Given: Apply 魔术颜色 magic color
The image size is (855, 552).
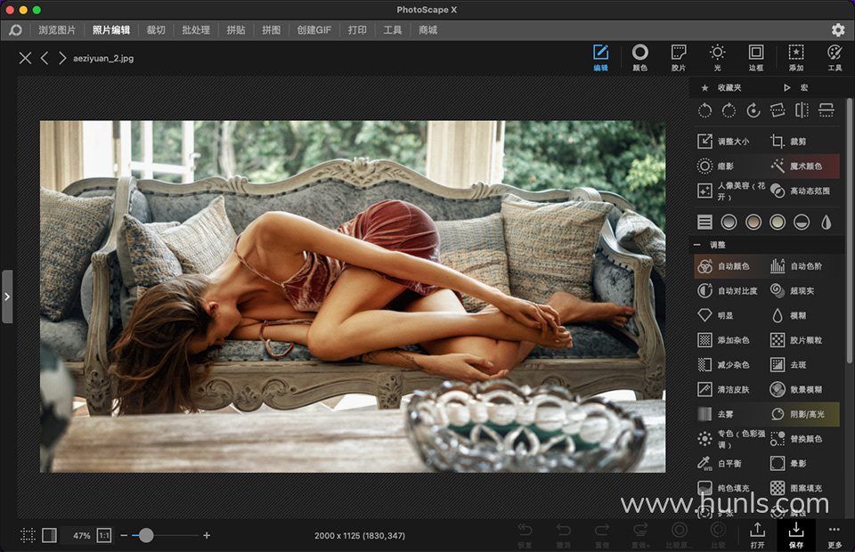Looking at the screenshot, I should click(804, 166).
